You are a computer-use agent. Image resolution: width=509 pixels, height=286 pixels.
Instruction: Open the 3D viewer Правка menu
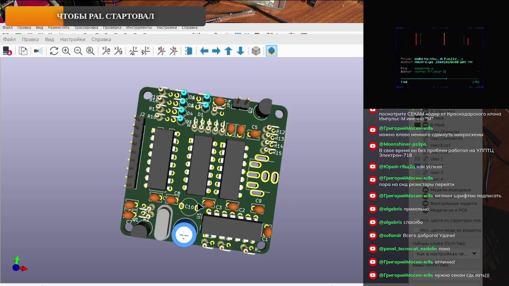pos(30,39)
